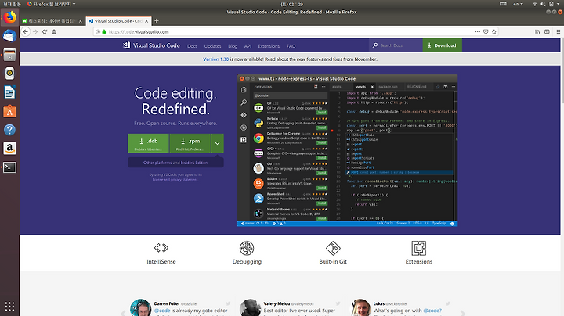Open the FAQ page
This screenshot has height=316, width=564.
[291, 46]
